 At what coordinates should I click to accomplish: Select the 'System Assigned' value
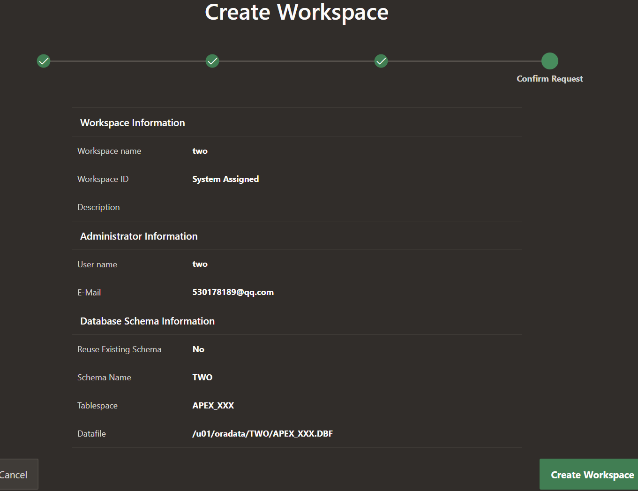coord(225,179)
